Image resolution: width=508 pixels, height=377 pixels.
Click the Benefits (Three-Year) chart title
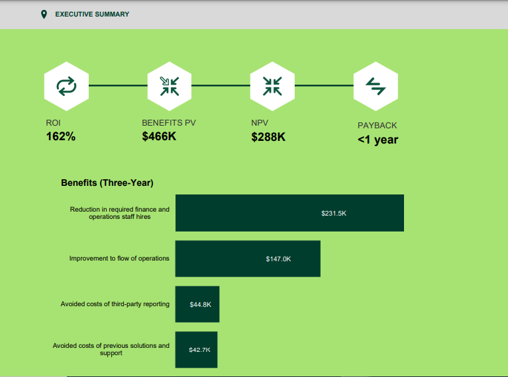pos(107,183)
